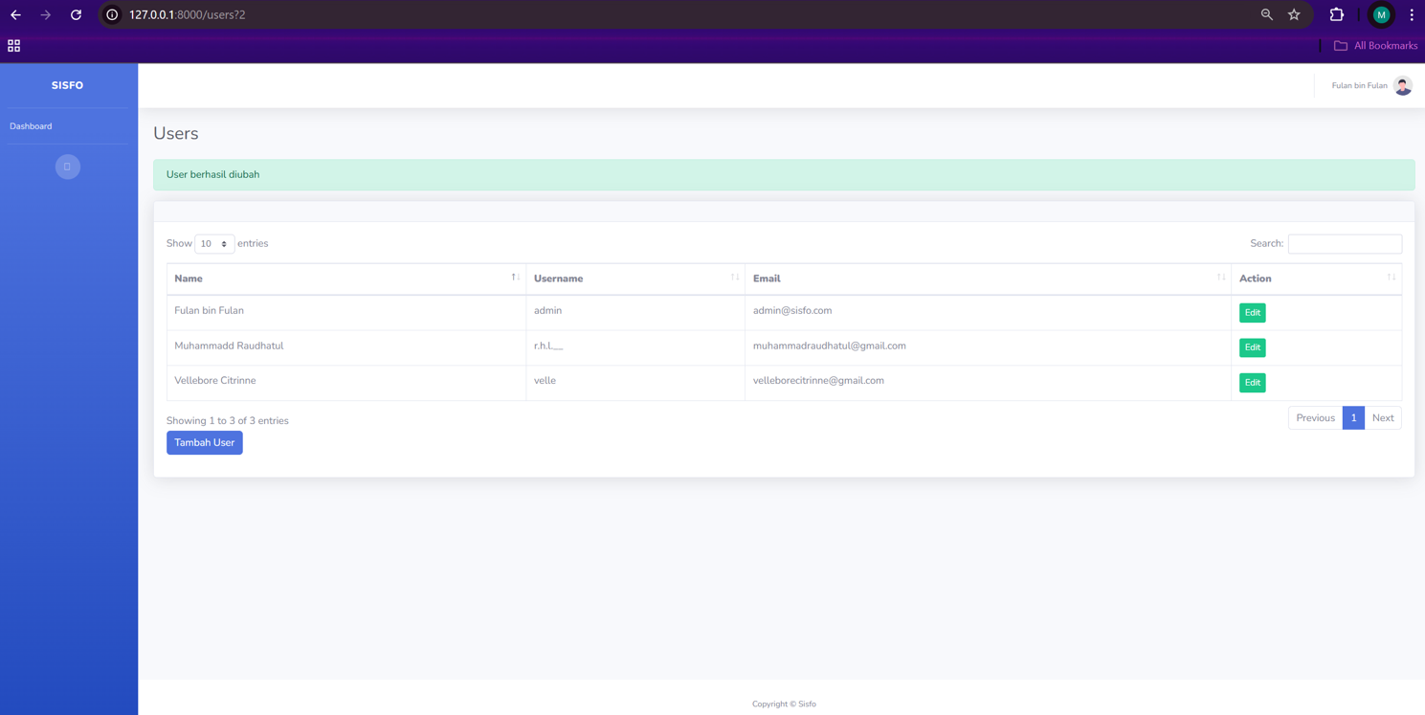Open the All Bookmarks folder

click(x=1375, y=46)
